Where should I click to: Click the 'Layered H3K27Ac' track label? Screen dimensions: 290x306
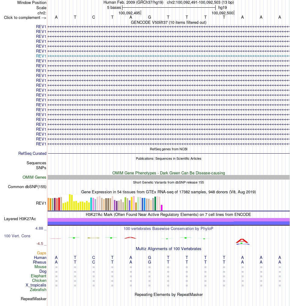(20, 219)
